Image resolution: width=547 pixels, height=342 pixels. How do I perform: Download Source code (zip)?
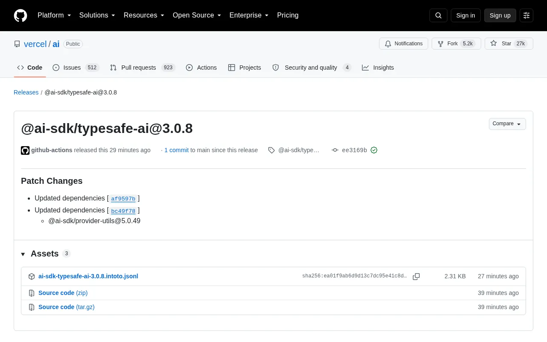click(63, 293)
